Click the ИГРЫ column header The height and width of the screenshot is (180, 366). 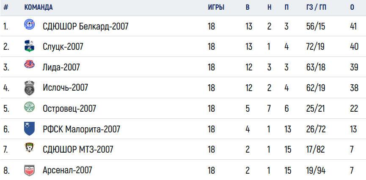click(216, 8)
